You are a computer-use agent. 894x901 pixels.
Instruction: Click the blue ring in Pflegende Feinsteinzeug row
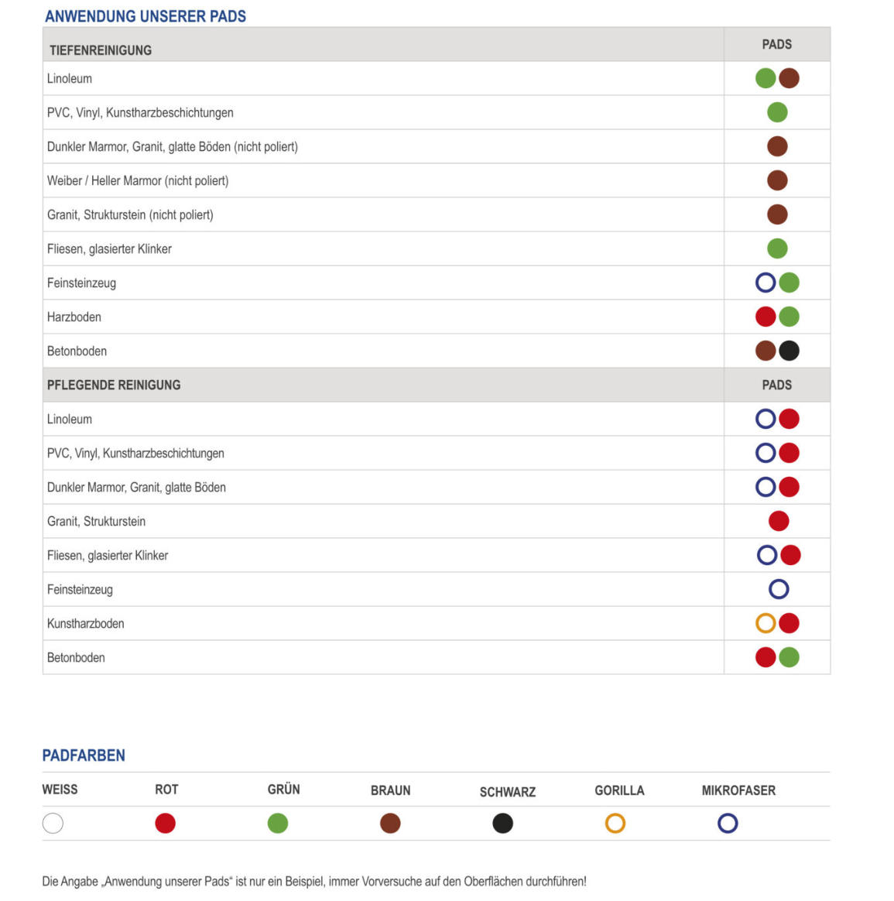[x=779, y=589]
